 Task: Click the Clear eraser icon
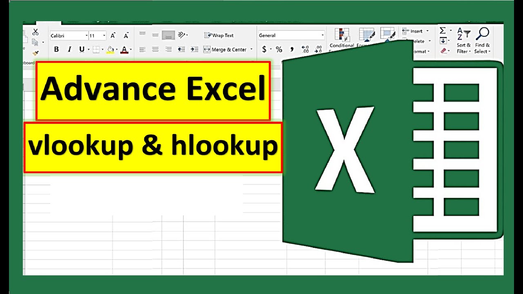tap(445, 51)
